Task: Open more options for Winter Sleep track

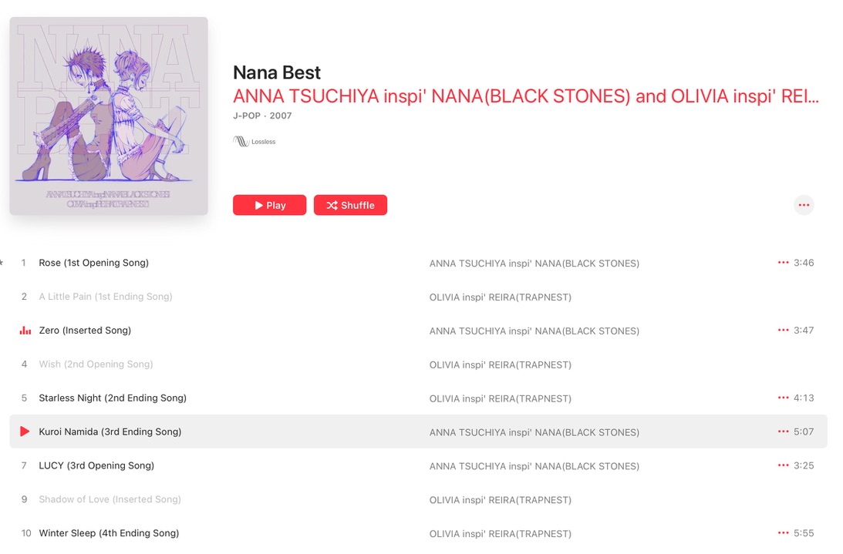Action: tap(783, 533)
